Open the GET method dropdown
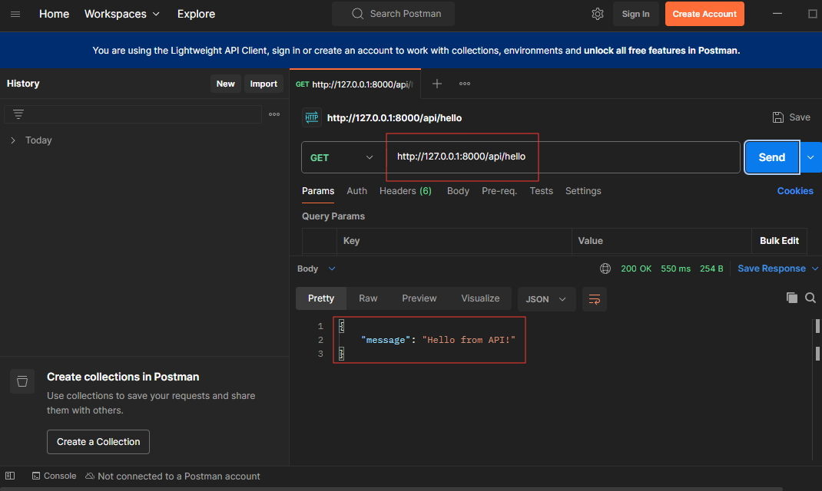Viewport: 822px width, 491px height. (x=342, y=157)
